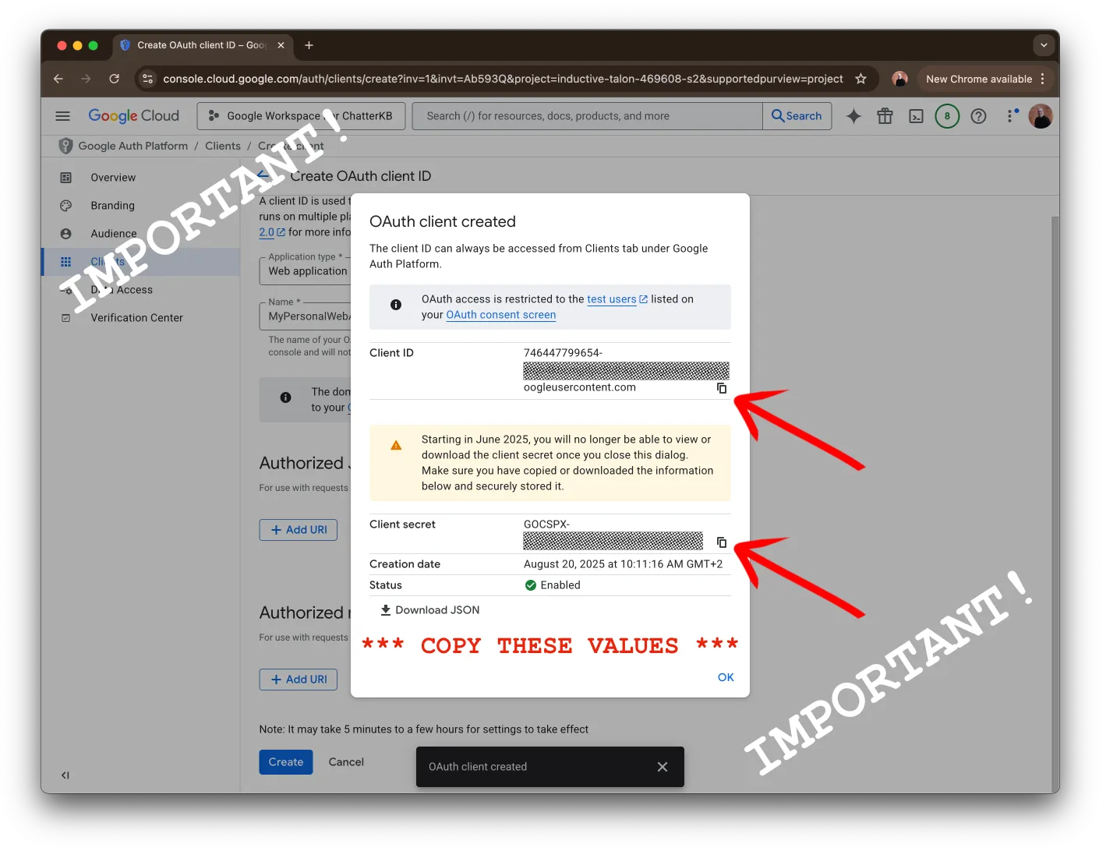Click the 'August 20, 2025' creation date
The height and width of the screenshot is (851, 1106).
[x=623, y=564]
